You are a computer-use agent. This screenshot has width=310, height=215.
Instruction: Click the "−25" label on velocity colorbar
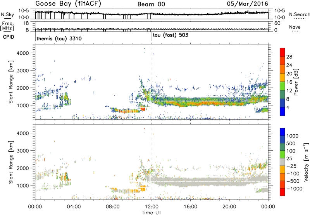point(291,166)
